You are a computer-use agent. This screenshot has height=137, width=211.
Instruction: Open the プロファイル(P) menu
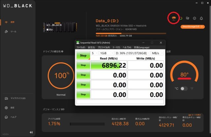click(x=104, y=48)
